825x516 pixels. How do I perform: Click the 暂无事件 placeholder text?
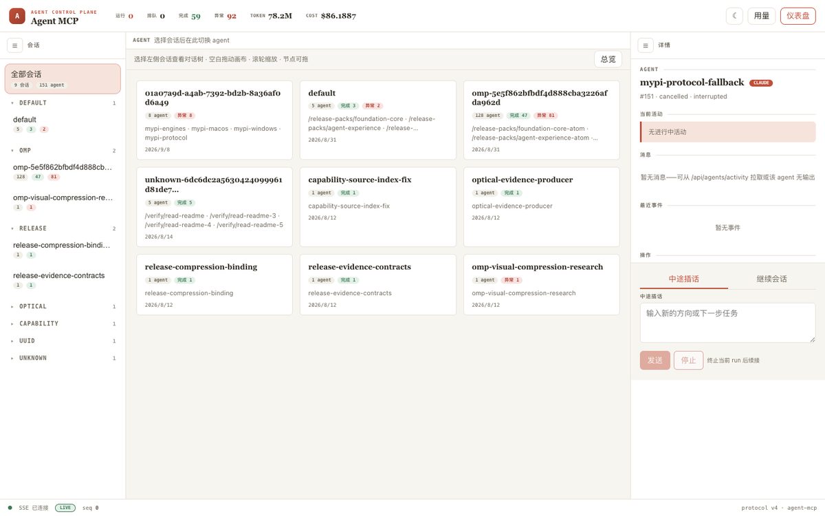coord(728,228)
